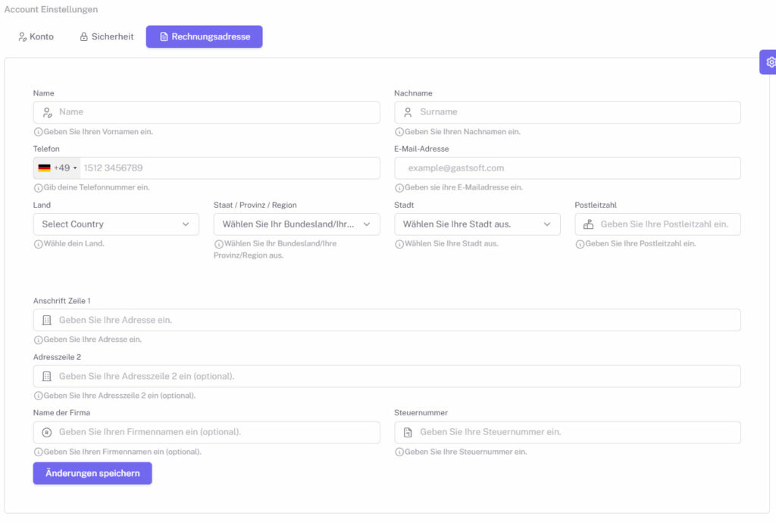Open the settings gear panel at right edge
The image size is (776, 523).
770,62
